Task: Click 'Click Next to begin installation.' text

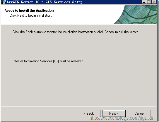Action: (x=31, y=16)
